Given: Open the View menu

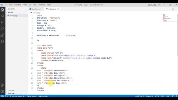Looking at the screenshot, I should (25, 5).
